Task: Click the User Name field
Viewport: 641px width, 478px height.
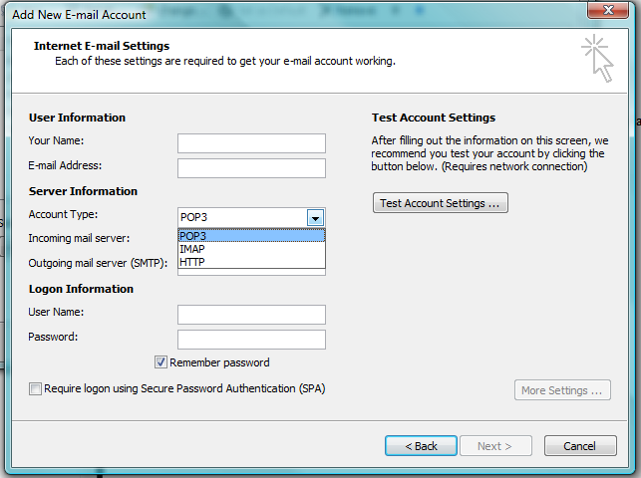Action: pos(251,315)
